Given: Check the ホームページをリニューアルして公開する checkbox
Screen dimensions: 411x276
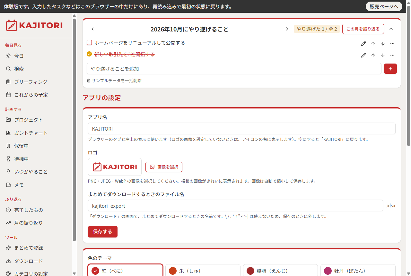Looking at the screenshot, I should [90, 43].
